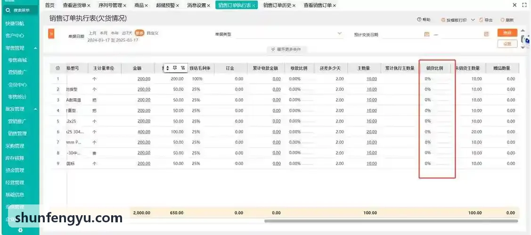The image size is (531, 235).
Task: Select 上月 date range option
Action: (x=92, y=33)
